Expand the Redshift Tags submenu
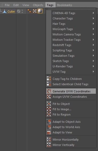 (x=71, y=45)
